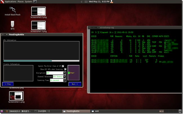
Task: Toggle Ignore The Error Item of AP
Action: (63, 66)
